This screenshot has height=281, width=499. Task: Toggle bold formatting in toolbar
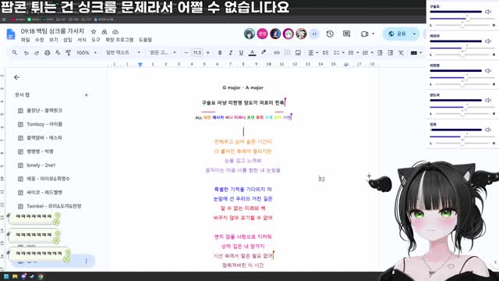pos(220,52)
